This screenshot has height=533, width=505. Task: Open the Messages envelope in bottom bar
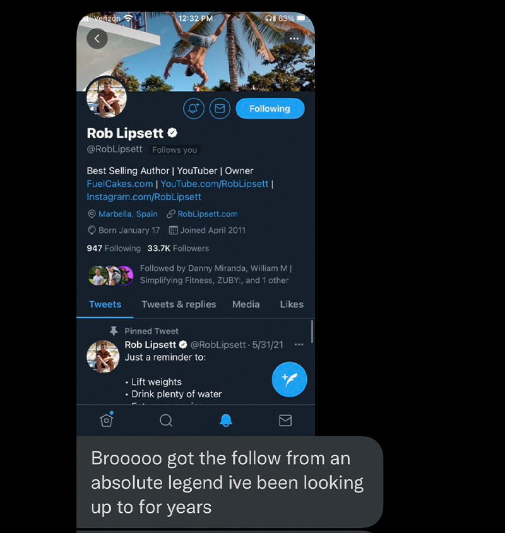point(285,421)
